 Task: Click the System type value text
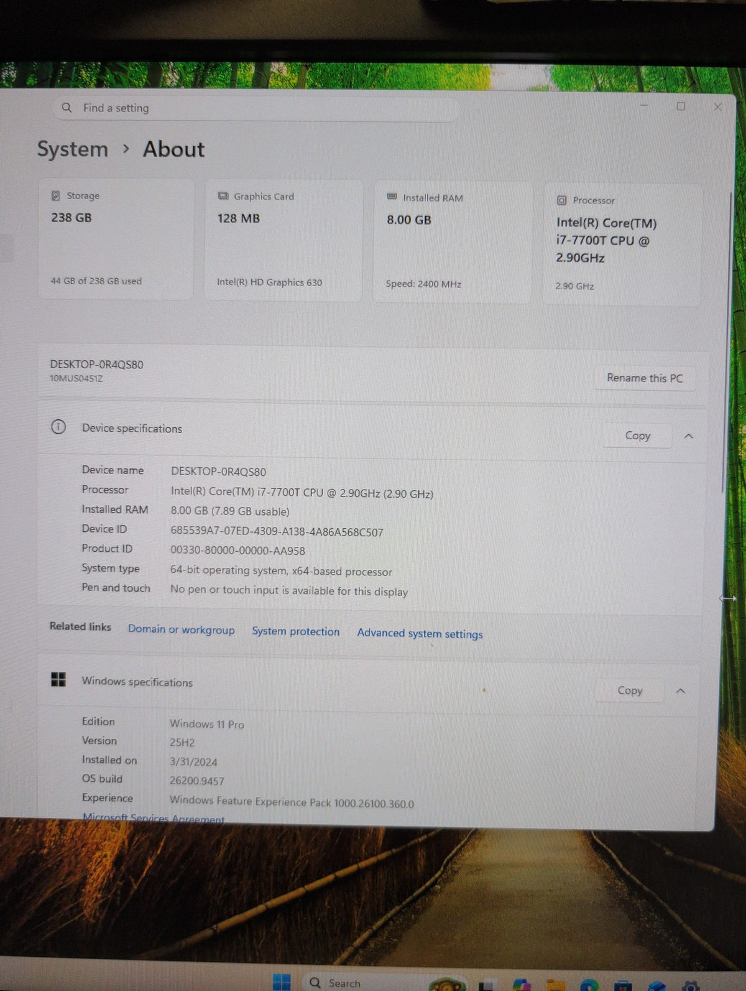(281, 570)
